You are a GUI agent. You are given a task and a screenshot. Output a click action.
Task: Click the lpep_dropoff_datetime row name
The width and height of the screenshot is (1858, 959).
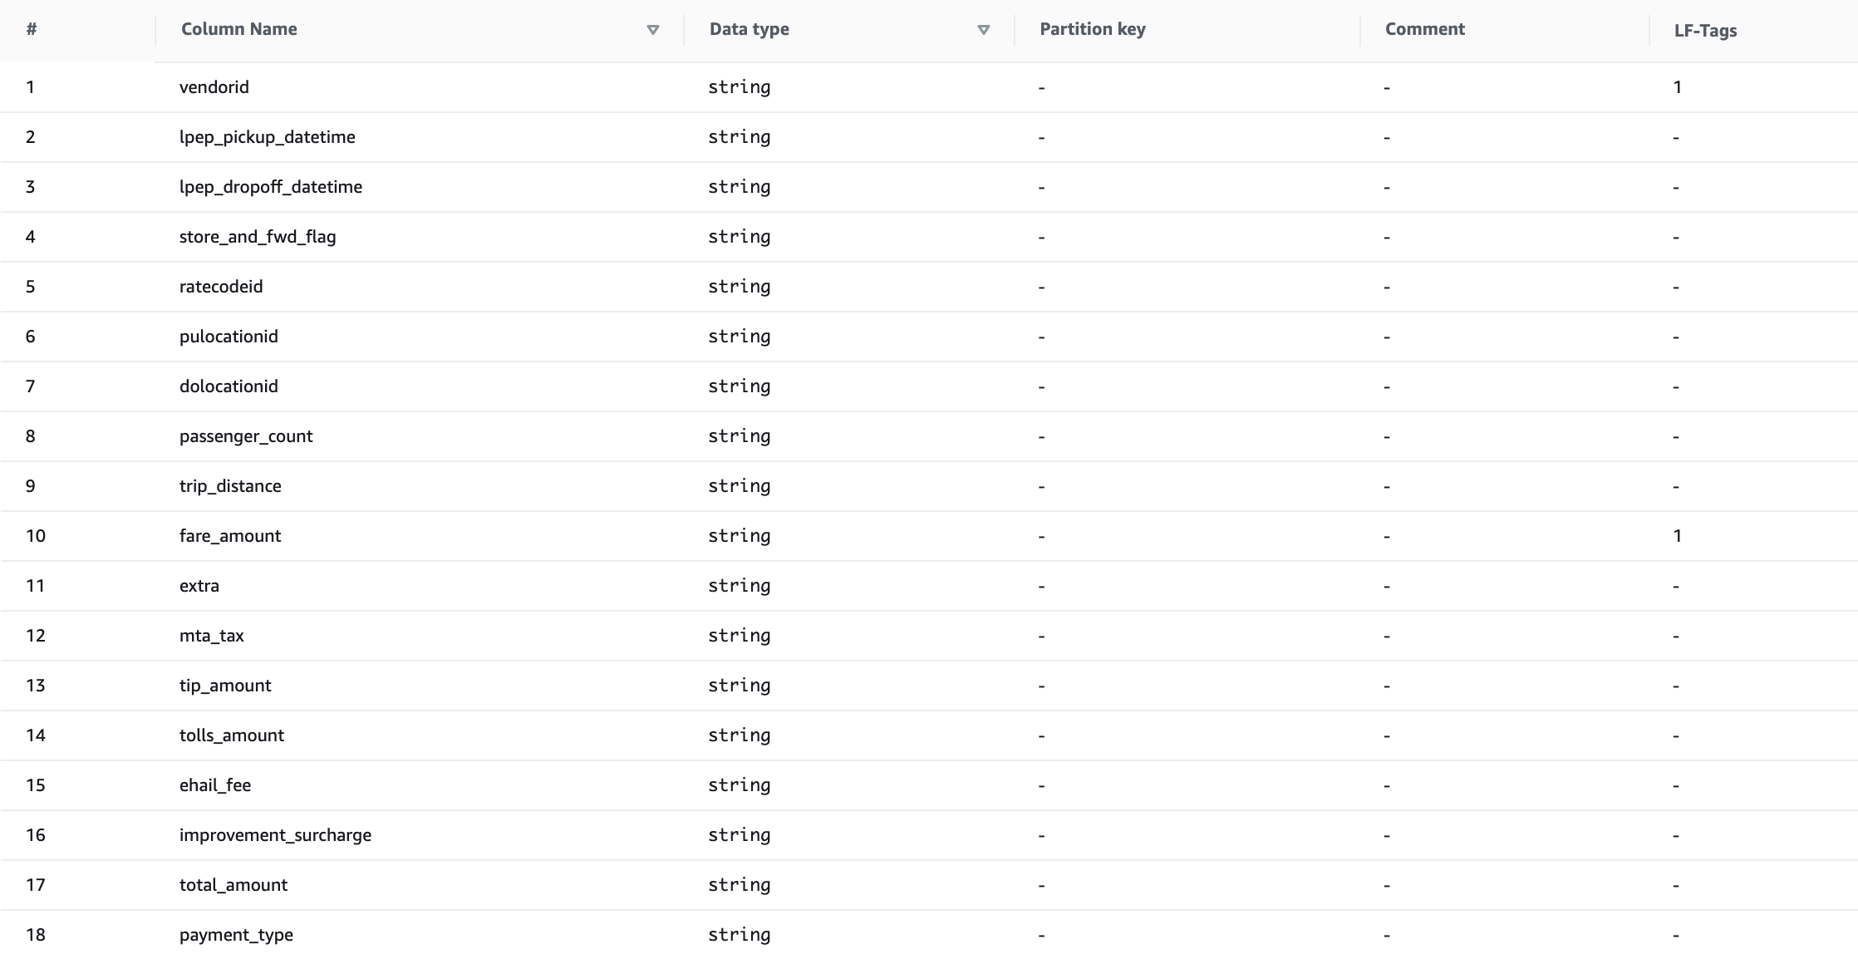pos(270,187)
